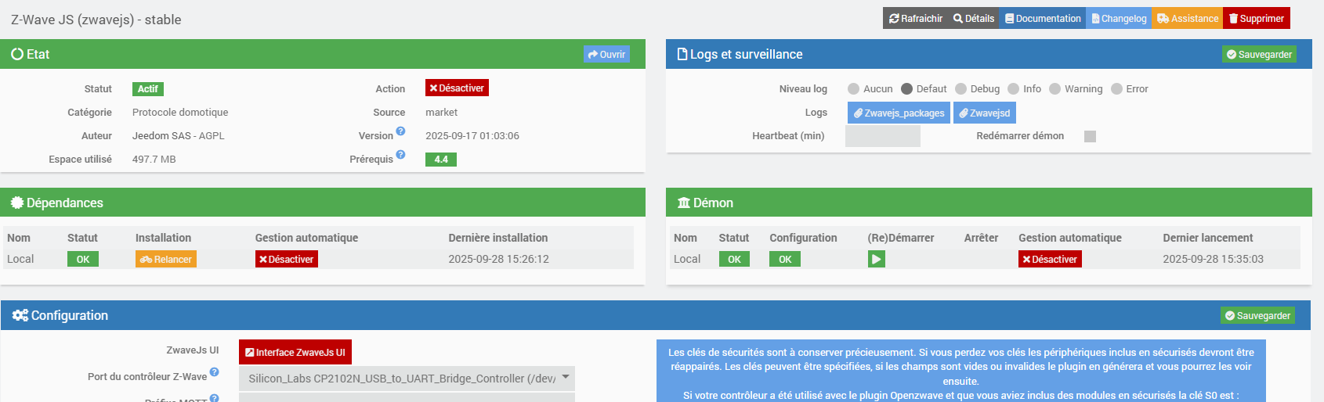Toggle the Redémarrer démon checkbox
Screen dimensions: 1324x402
(x=1090, y=136)
